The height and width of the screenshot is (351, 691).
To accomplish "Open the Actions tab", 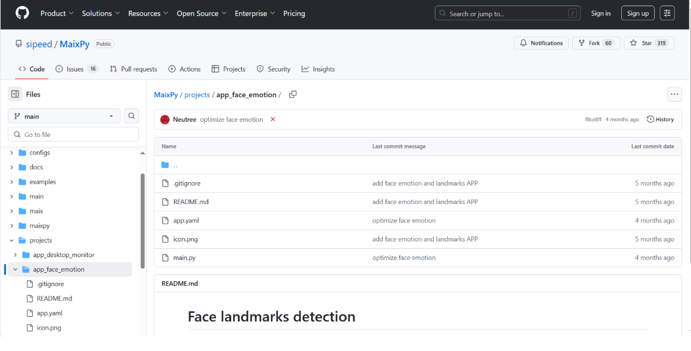I will click(185, 69).
